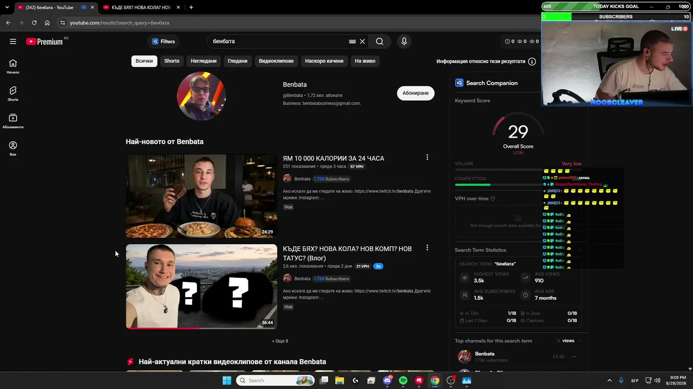Select the На живо filter chip
The image size is (693, 389).
click(x=365, y=61)
